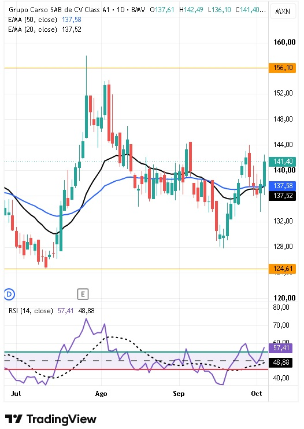
Task: Click the EMA 20 value 137,52 in legend
Action: pos(72,30)
